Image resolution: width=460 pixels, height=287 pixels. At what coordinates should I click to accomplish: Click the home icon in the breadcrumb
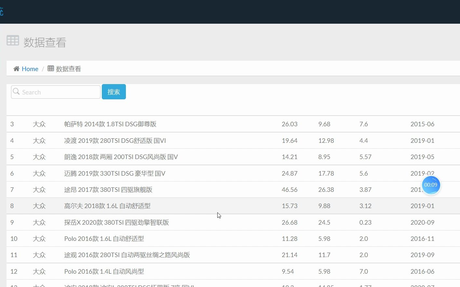click(x=16, y=69)
